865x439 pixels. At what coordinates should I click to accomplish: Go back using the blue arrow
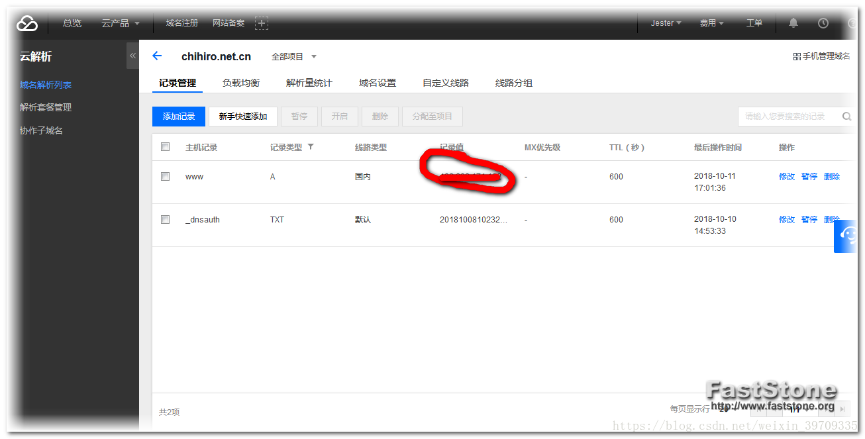pos(157,56)
